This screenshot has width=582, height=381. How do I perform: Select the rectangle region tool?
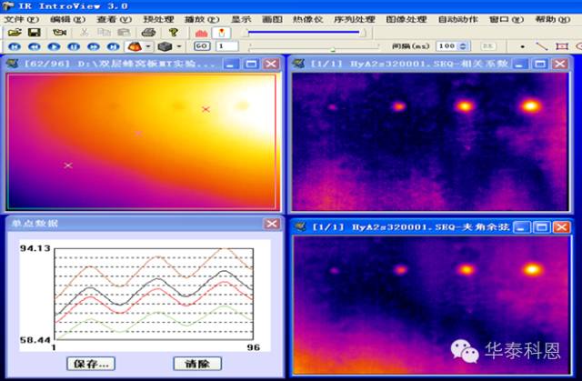tap(563, 45)
